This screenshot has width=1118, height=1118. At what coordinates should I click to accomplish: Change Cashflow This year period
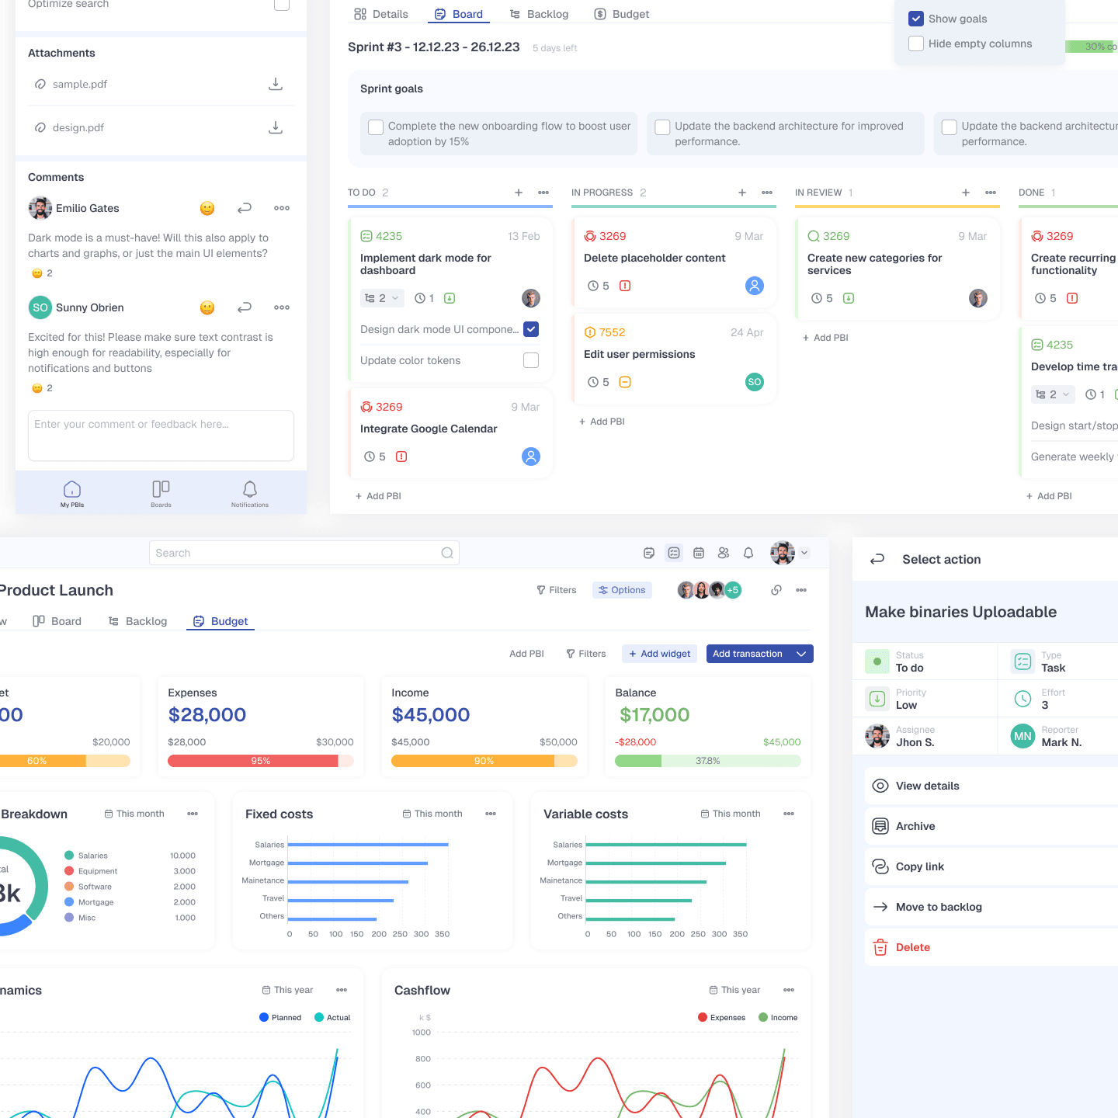pos(734,990)
